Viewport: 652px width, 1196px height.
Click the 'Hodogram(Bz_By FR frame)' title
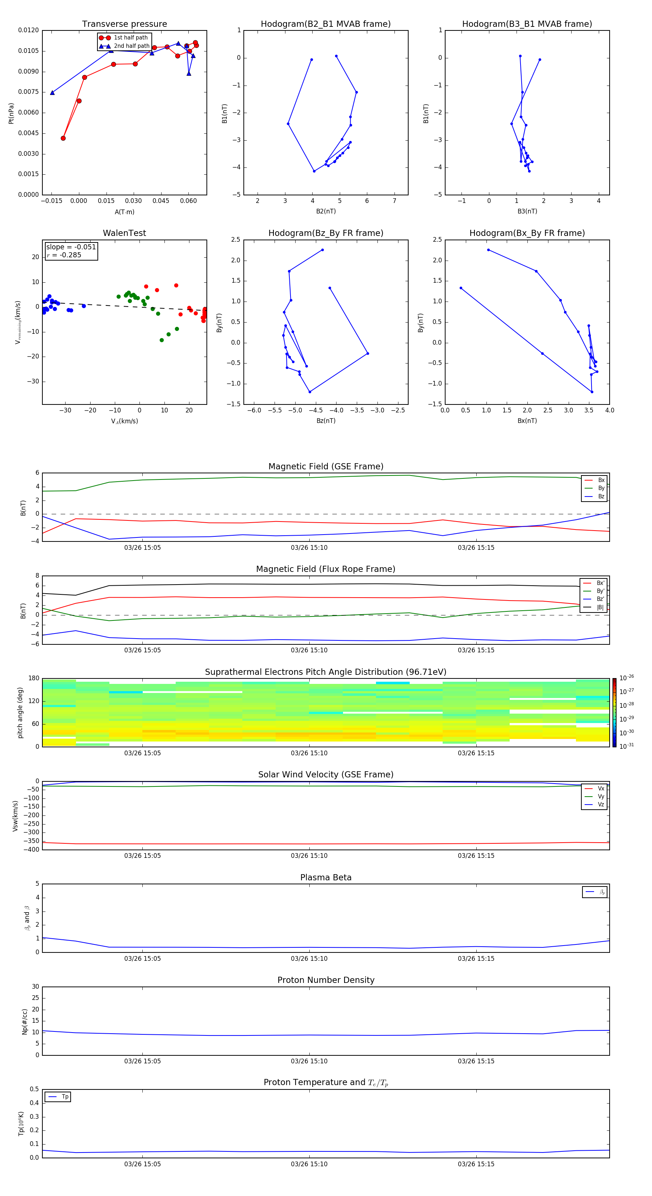[x=326, y=233]
